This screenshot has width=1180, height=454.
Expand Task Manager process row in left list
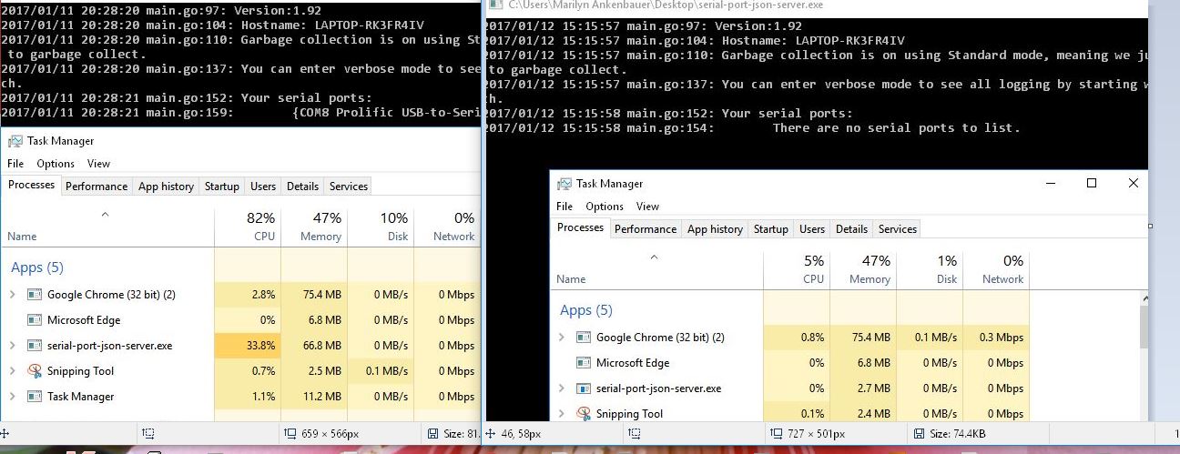[x=13, y=397]
